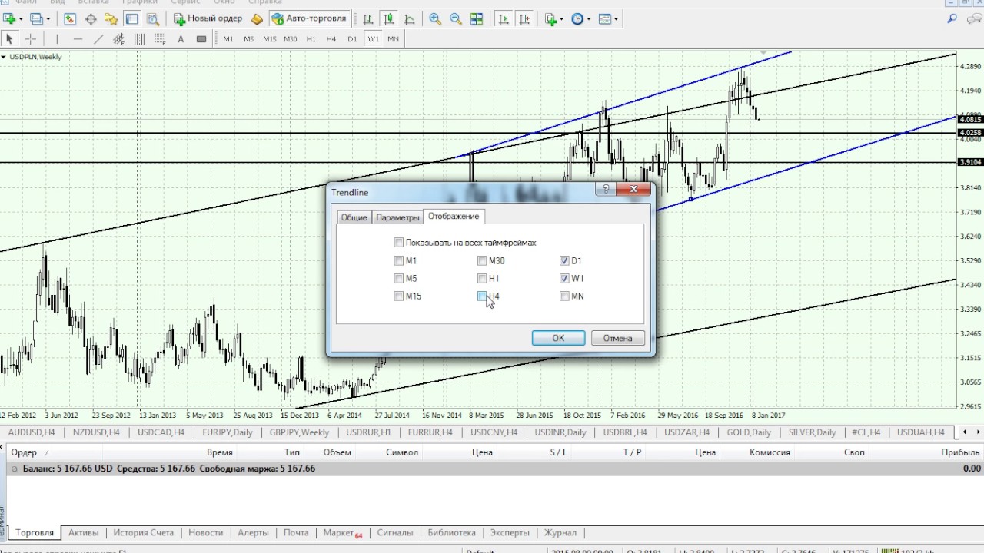Expand the new chart dropdown arrow
This screenshot has width=984, height=553.
pyautogui.click(x=20, y=18)
